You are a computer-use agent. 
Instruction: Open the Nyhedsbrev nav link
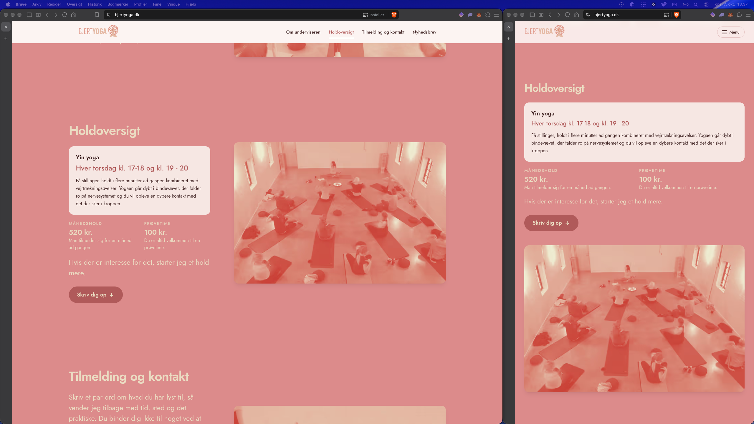pyautogui.click(x=424, y=32)
